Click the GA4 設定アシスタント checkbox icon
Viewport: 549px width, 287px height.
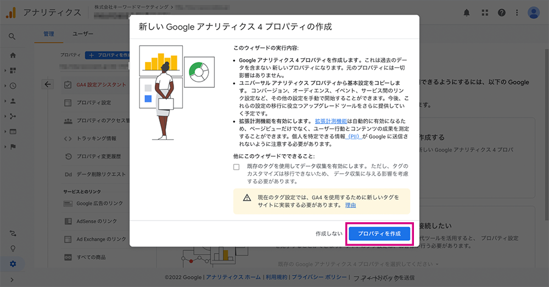(x=68, y=85)
